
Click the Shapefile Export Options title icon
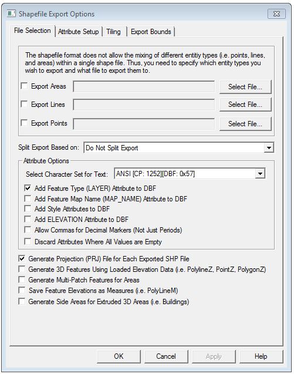pos(12,14)
